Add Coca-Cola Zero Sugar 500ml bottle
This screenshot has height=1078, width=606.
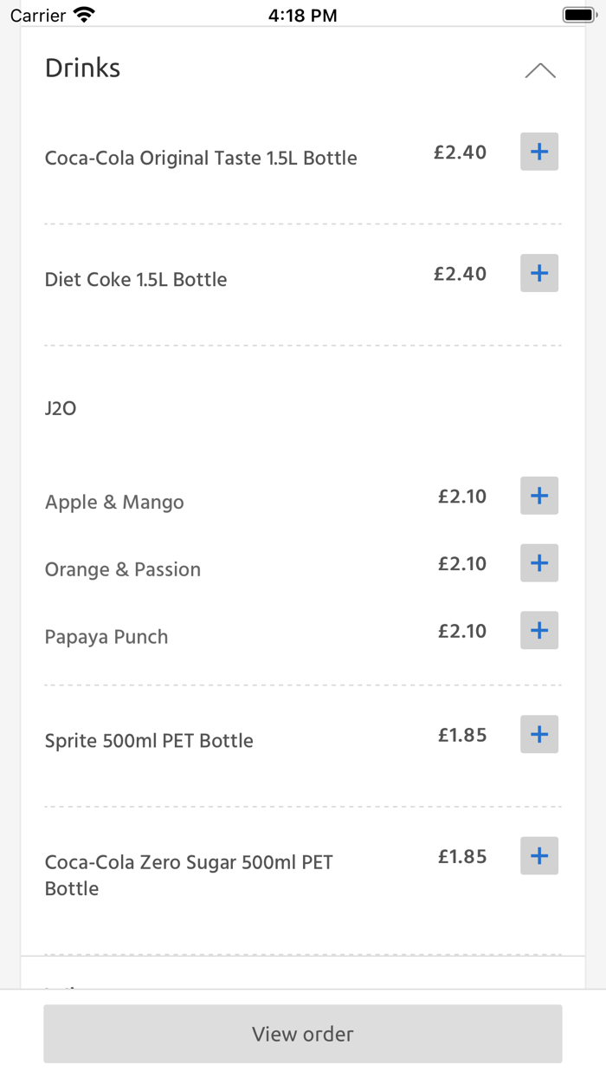538,855
